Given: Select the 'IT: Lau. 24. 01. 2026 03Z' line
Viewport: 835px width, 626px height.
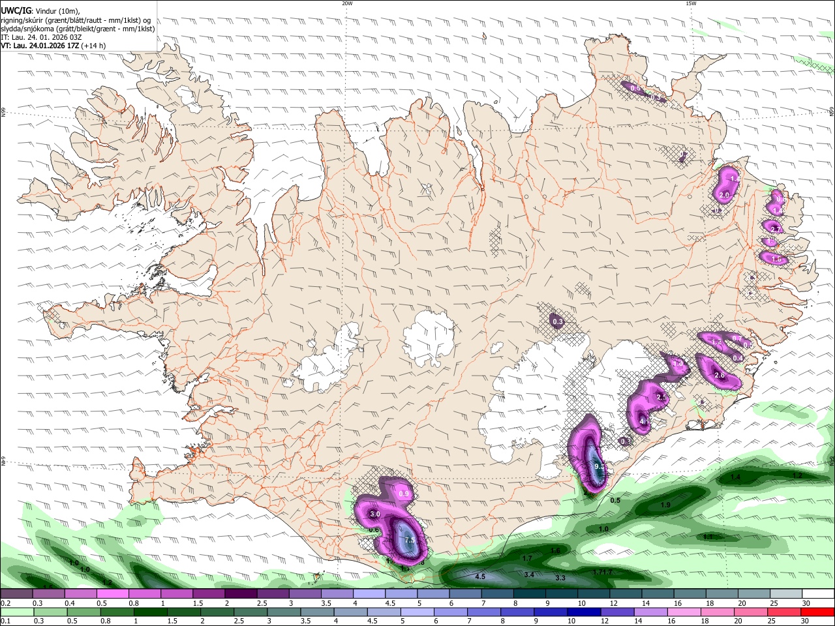Looking at the screenshot, I should [x=41, y=37].
